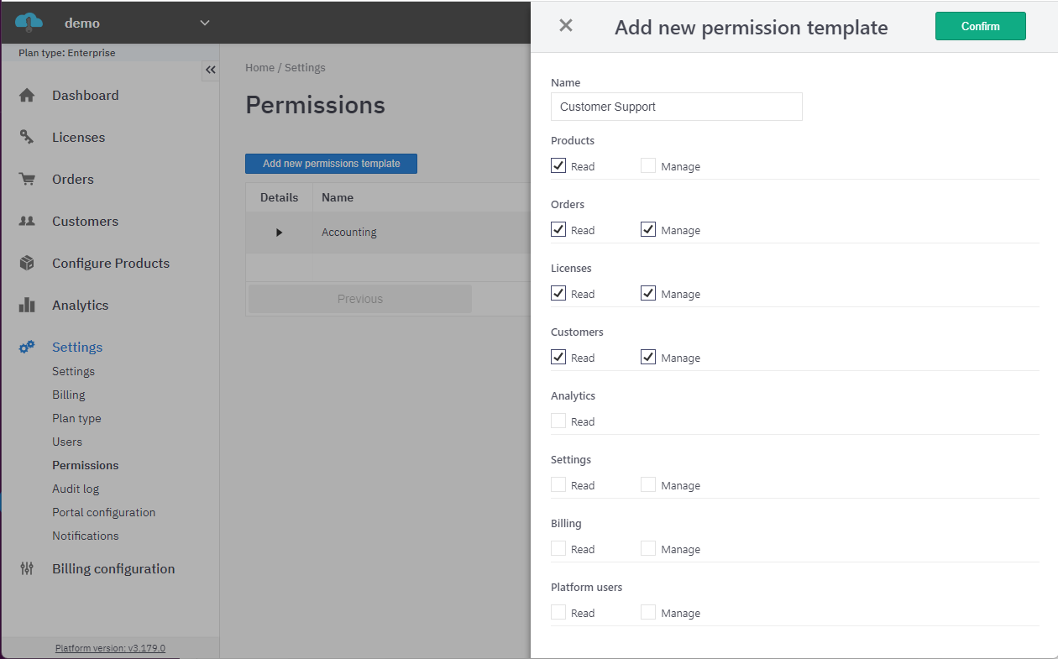
Task: Click the Orders shopping cart icon
Action: [x=27, y=180]
